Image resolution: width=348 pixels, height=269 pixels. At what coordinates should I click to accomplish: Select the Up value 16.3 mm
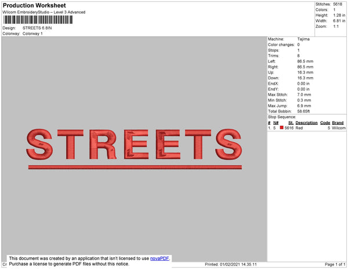305,72
